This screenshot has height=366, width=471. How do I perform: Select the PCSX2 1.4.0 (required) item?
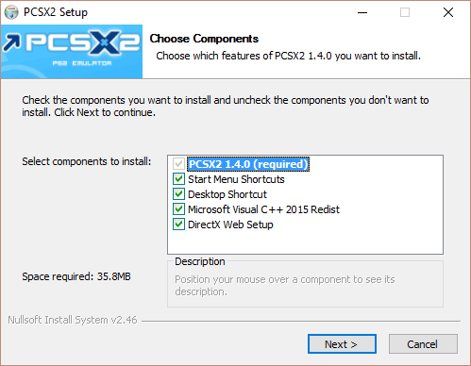point(248,164)
